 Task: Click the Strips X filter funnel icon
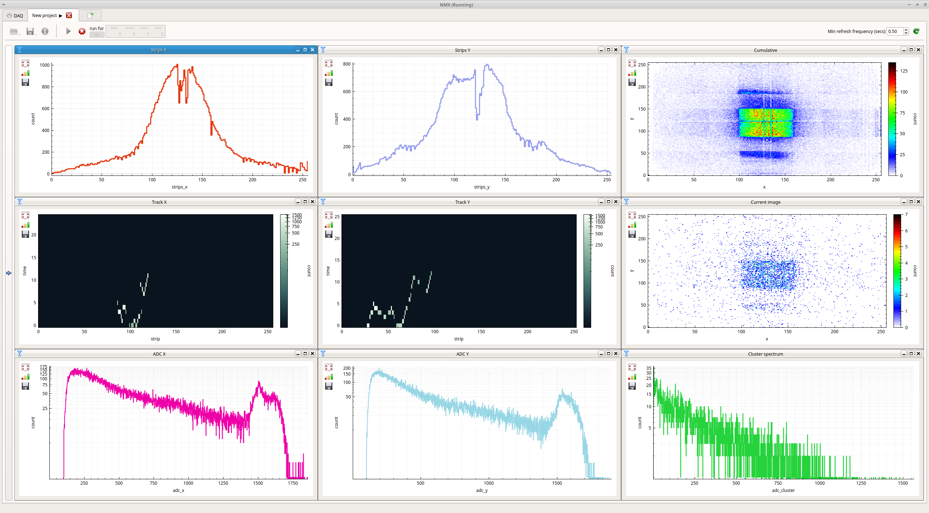point(20,50)
